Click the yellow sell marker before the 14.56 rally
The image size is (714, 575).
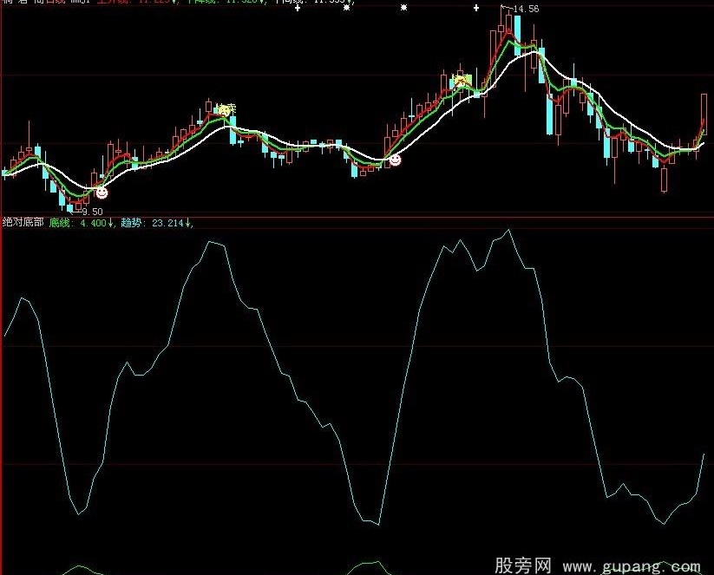pos(462,81)
